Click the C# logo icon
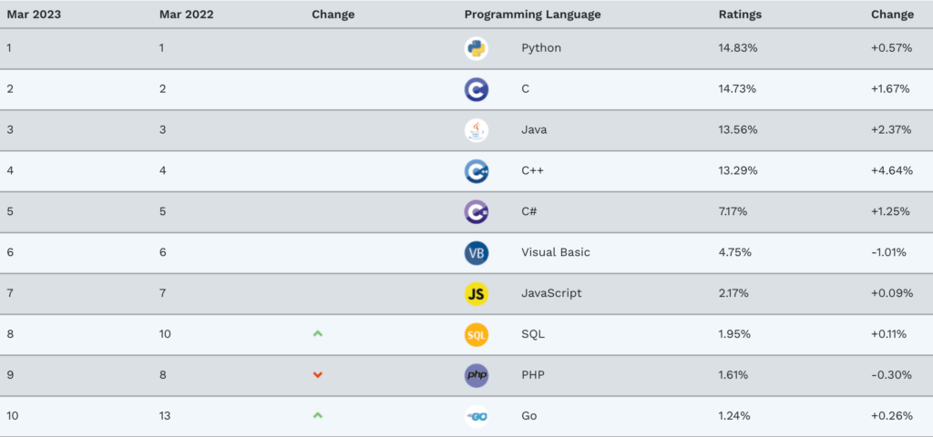Image resolution: width=933 pixels, height=437 pixels. point(476,212)
